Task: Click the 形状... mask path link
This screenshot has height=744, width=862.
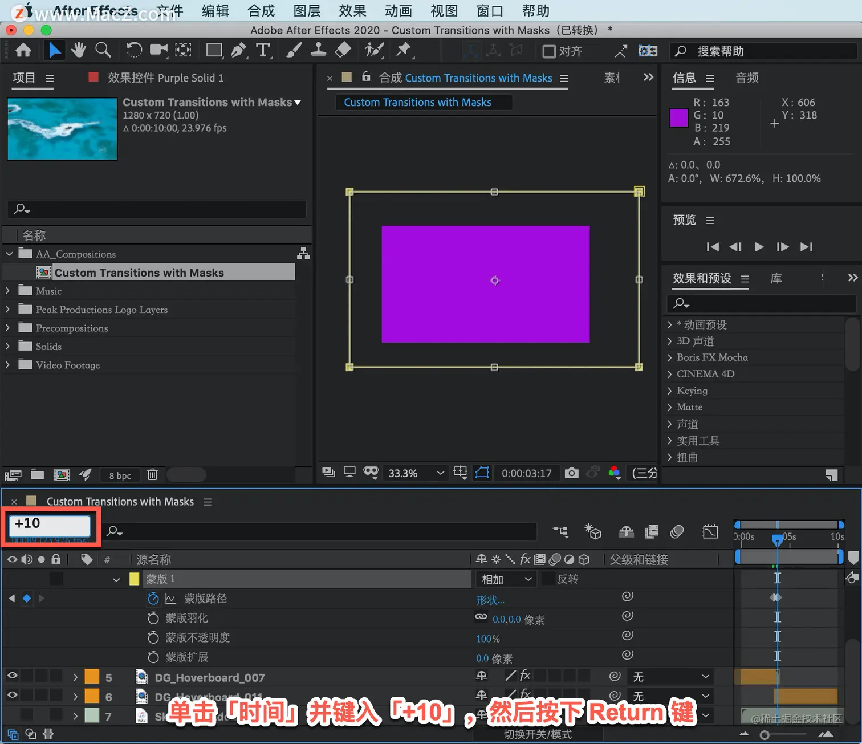Action: [x=490, y=600]
